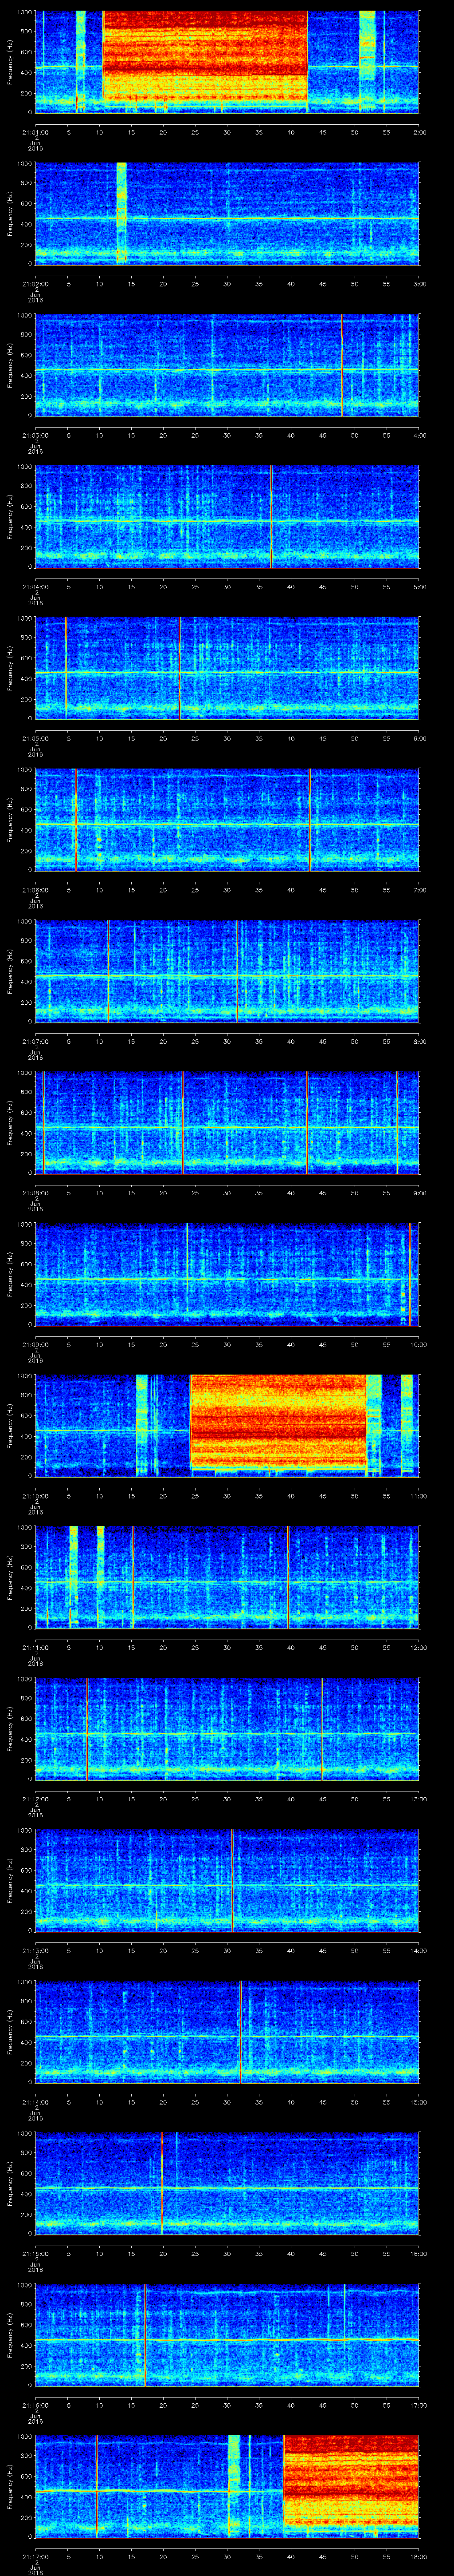Click the 21:07:00 spectrogram plot
This screenshot has height=2576, width=454.
pyautogui.click(x=227, y=972)
